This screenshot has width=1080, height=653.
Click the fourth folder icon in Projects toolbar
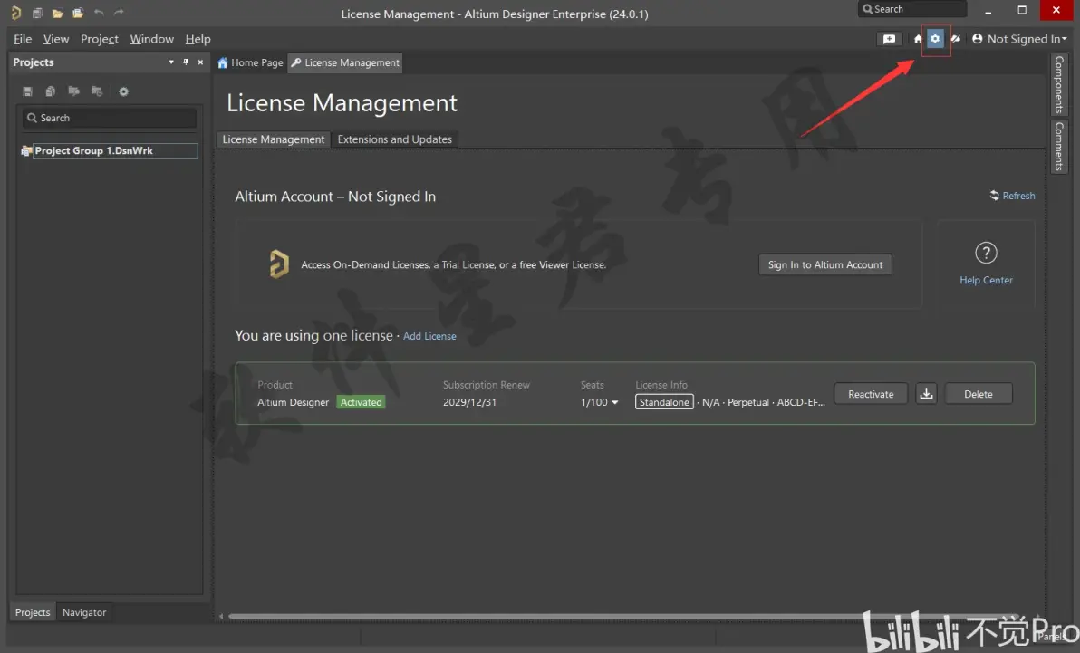(x=97, y=91)
